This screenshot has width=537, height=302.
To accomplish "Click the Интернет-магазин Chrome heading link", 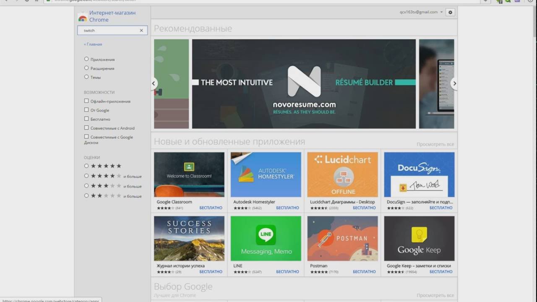I will 112,16.
